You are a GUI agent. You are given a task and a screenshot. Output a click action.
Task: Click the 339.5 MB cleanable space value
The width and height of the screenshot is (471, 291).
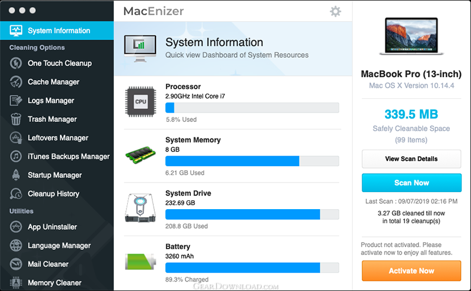pos(411,114)
